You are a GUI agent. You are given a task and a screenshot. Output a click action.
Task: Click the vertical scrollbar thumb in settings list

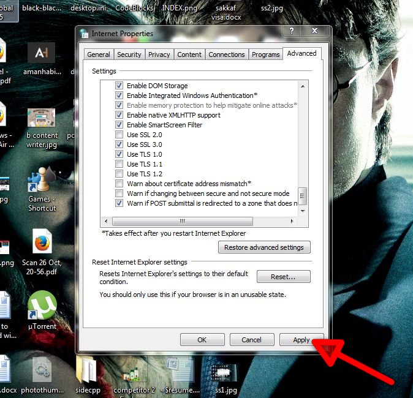(x=302, y=196)
